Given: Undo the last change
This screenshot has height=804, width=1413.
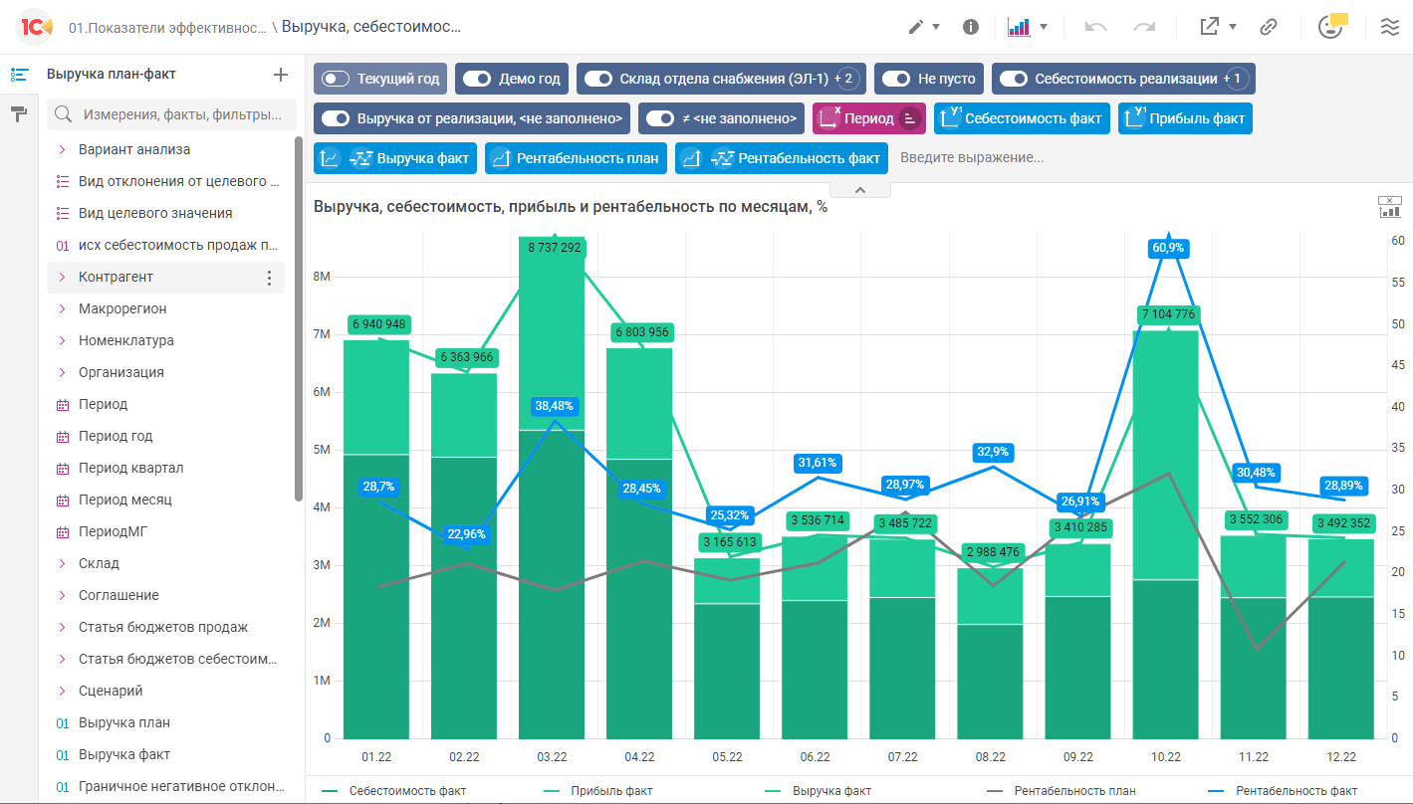Looking at the screenshot, I should [x=1095, y=27].
